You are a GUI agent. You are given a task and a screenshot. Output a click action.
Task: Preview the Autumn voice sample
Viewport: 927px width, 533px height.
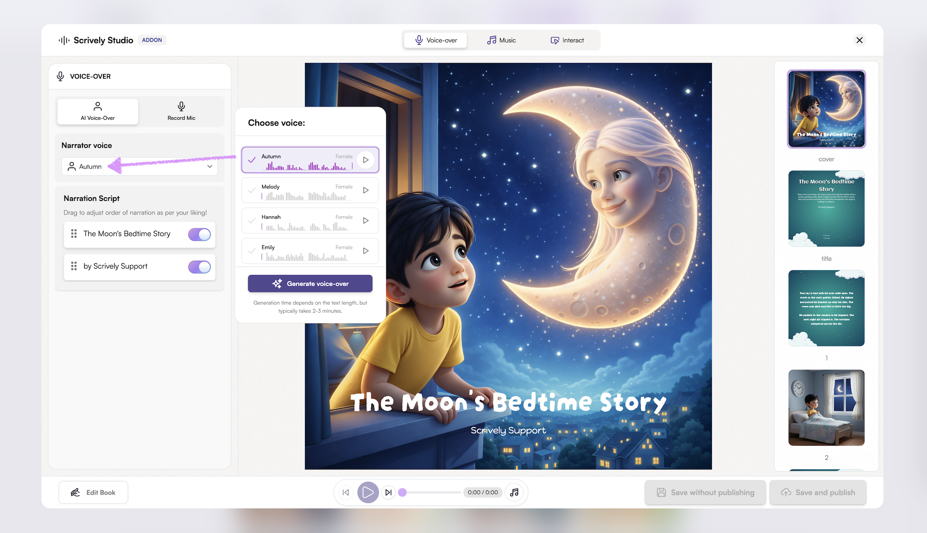tap(365, 160)
